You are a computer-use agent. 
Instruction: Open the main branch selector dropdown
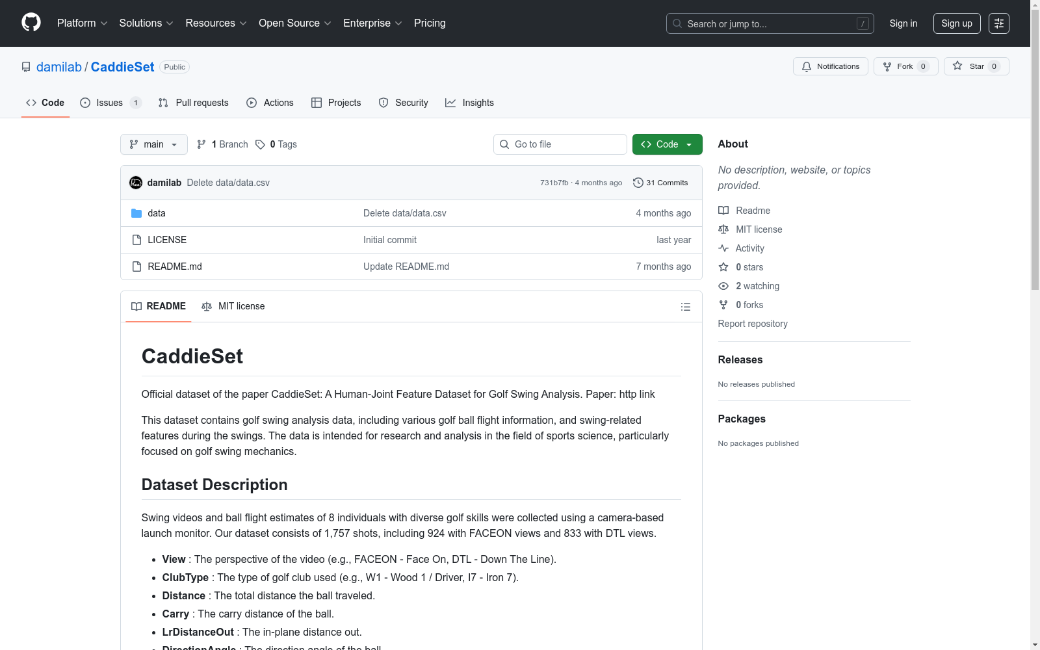(x=154, y=144)
